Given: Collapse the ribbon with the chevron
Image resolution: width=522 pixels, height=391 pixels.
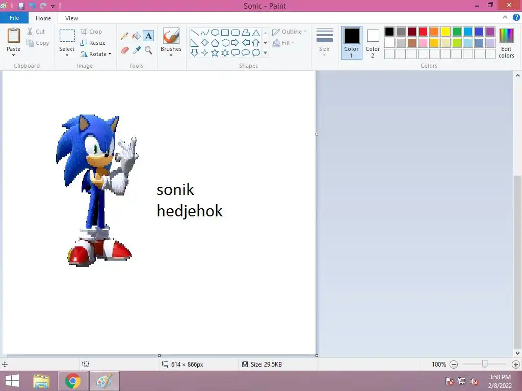Looking at the screenshot, I should (x=505, y=17).
